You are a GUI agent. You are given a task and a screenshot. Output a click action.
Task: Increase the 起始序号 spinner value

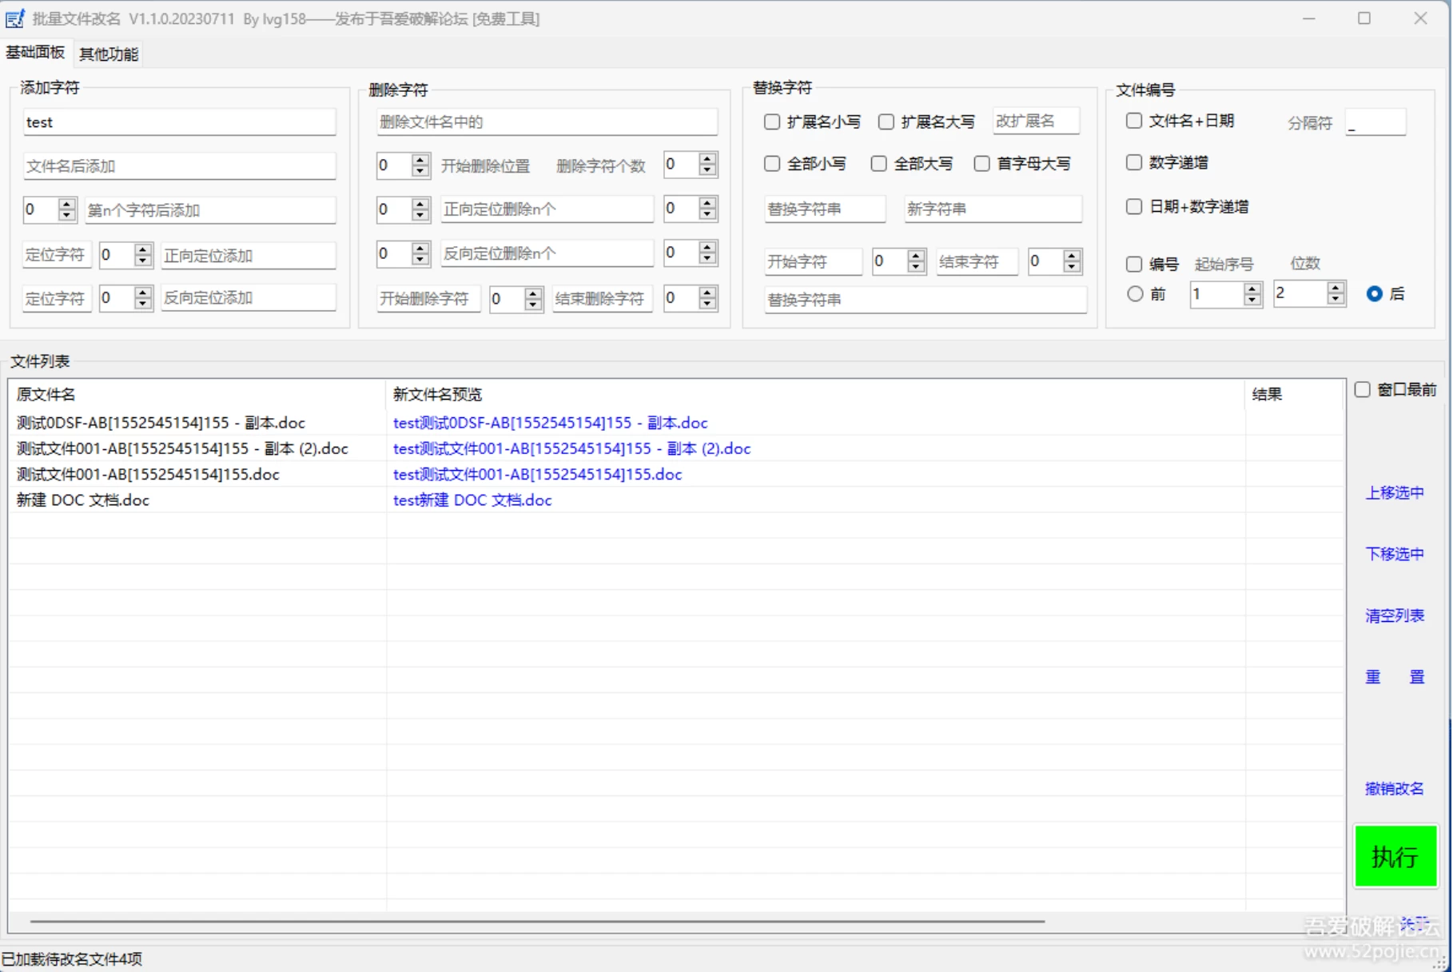1252,288
